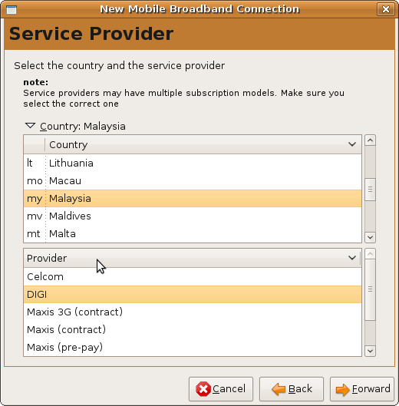Click the window menu icon in title bar

point(12,9)
